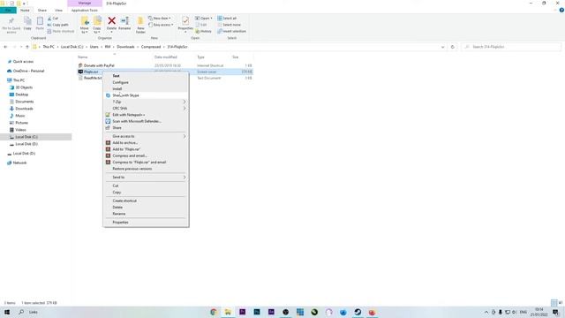Open the Windows Start button
Image resolution: width=565 pixels, height=318 pixels.
point(7,312)
